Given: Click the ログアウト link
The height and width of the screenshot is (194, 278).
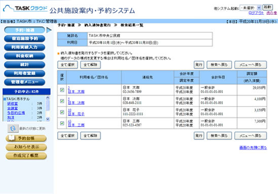Looking at the screenshot, I should 256,13.
